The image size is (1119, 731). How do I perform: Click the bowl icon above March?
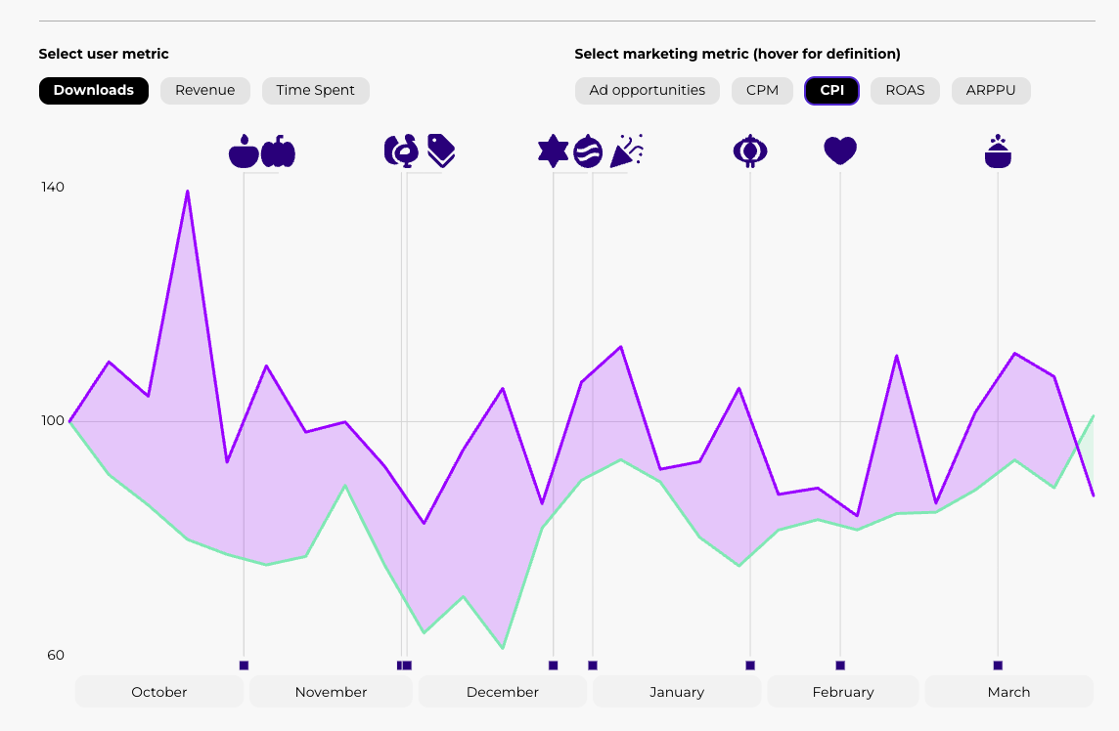click(997, 151)
